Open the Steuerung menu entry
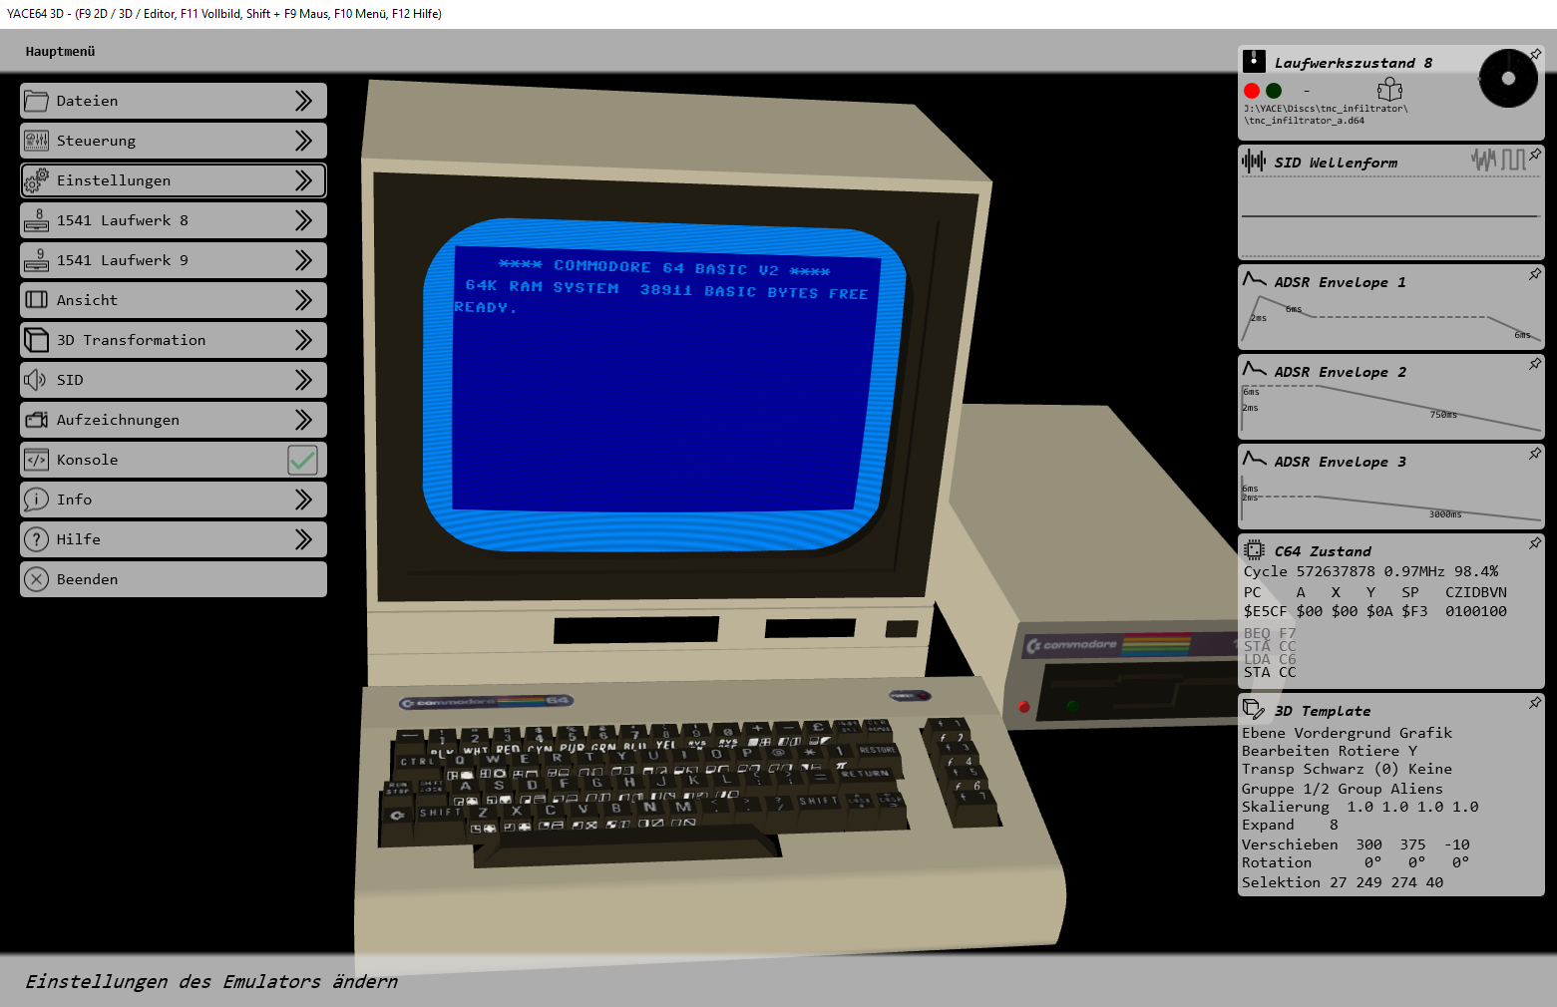1557x1007 pixels. click(174, 141)
